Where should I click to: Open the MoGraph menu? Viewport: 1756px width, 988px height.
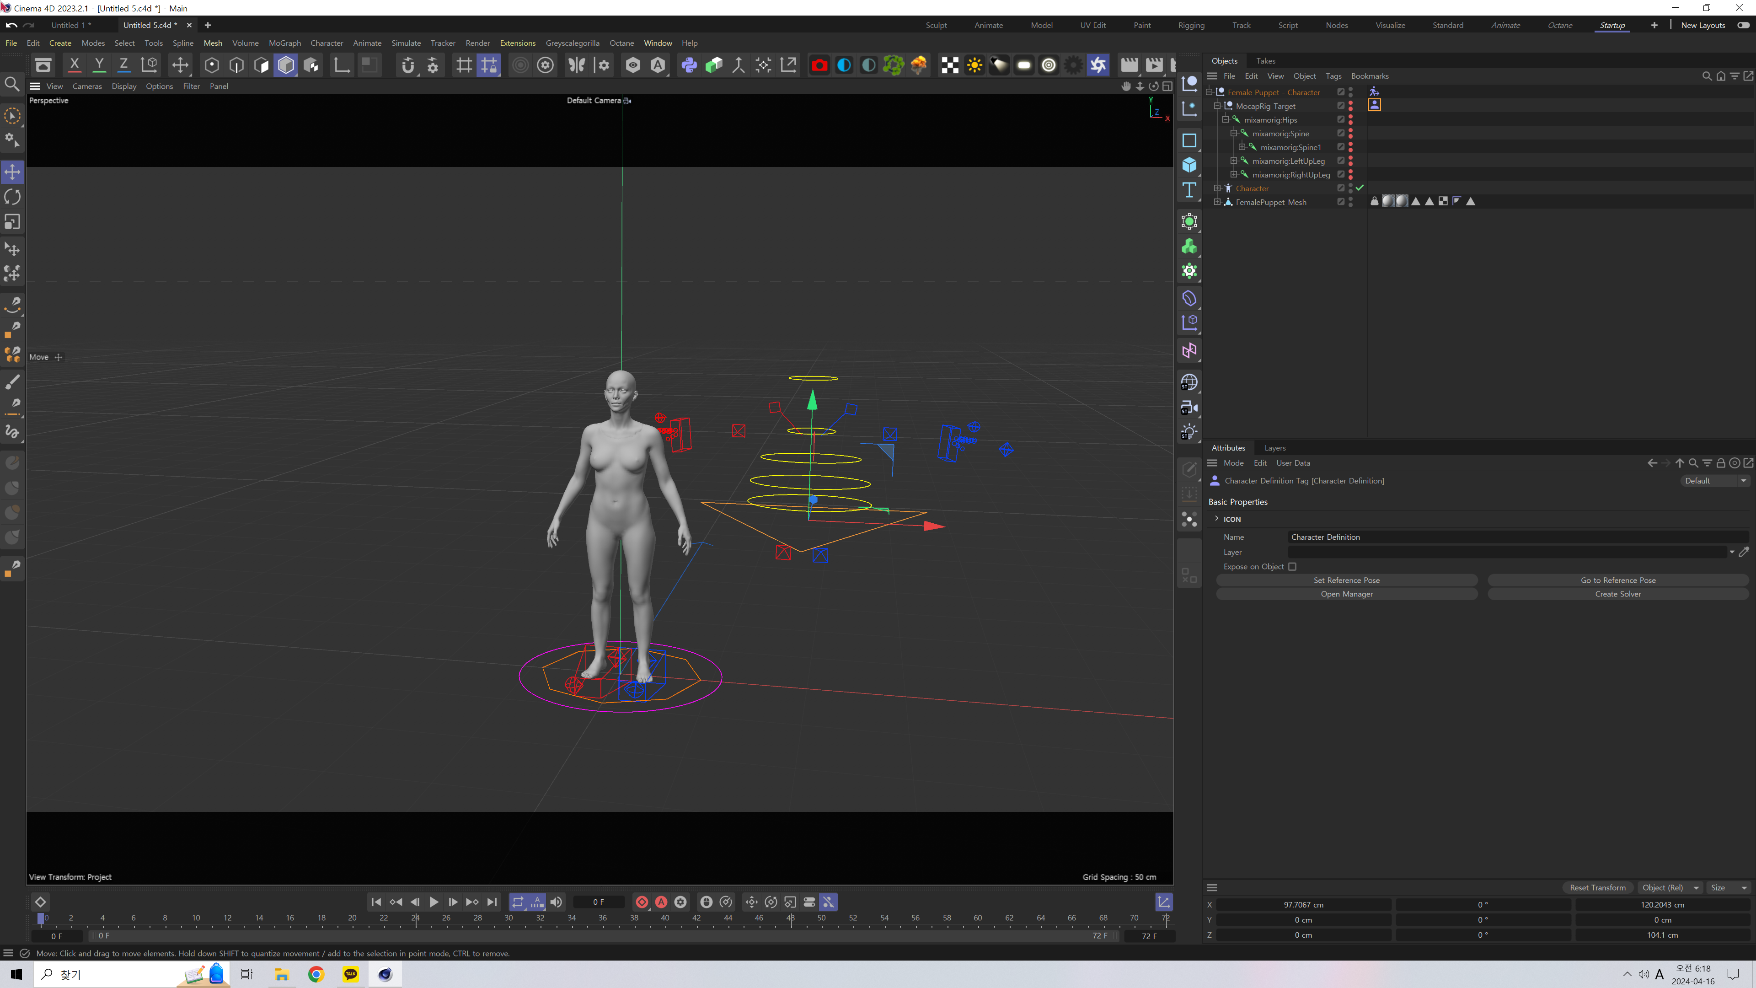[x=284, y=43]
